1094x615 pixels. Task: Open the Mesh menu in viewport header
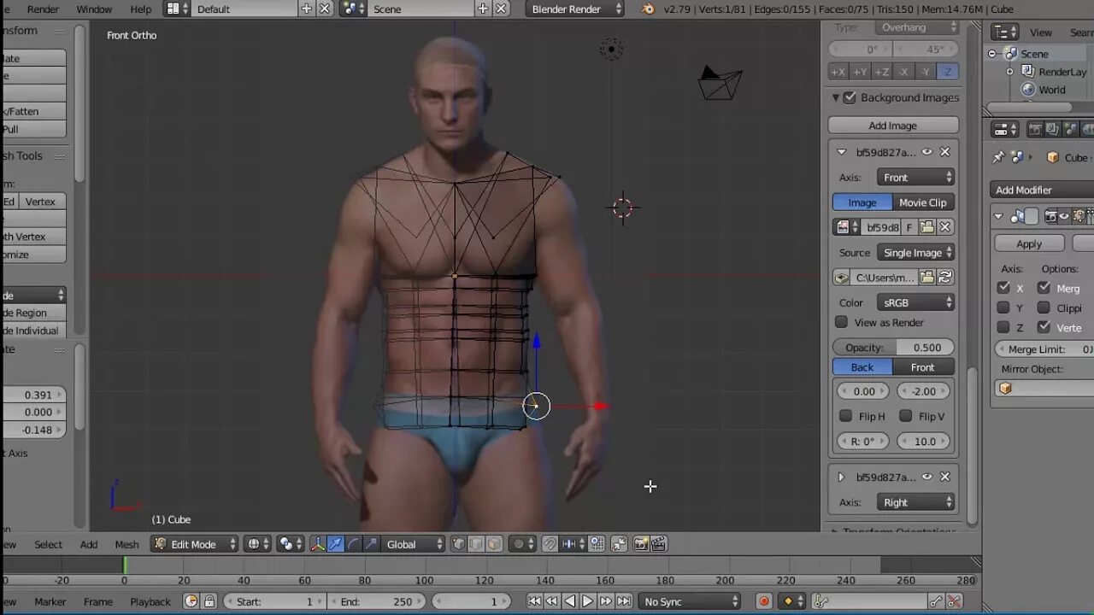tap(126, 544)
